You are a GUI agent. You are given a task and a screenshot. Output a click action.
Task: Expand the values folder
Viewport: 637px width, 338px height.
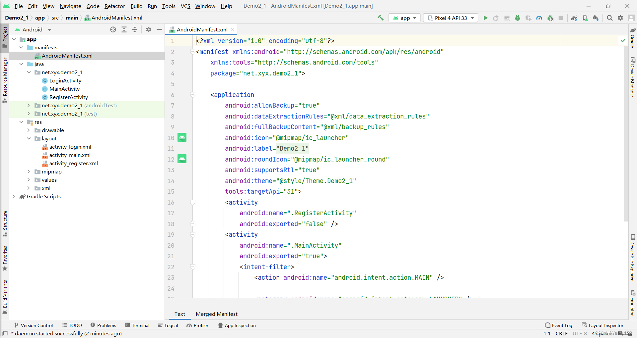[x=29, y=180]
